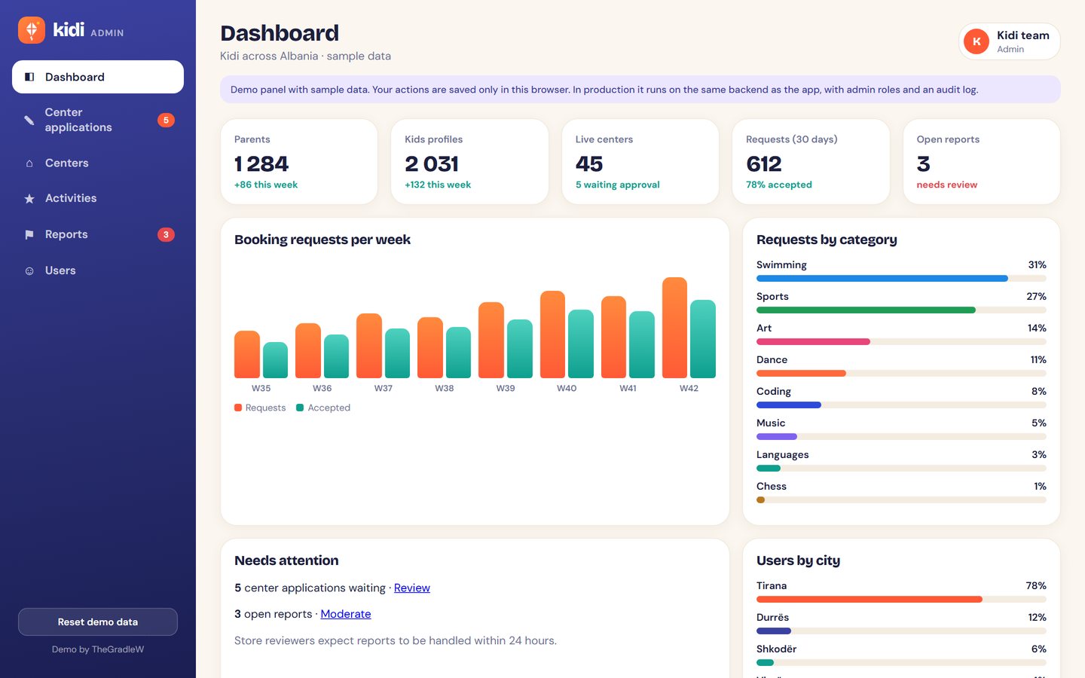Click the Kids profiles stat card
Viewport: 1085px width, 678px height.
click(x=469, y=161)
